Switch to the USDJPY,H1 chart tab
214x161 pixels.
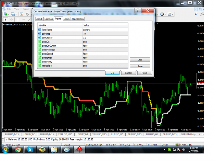click(x=82, y=134)
